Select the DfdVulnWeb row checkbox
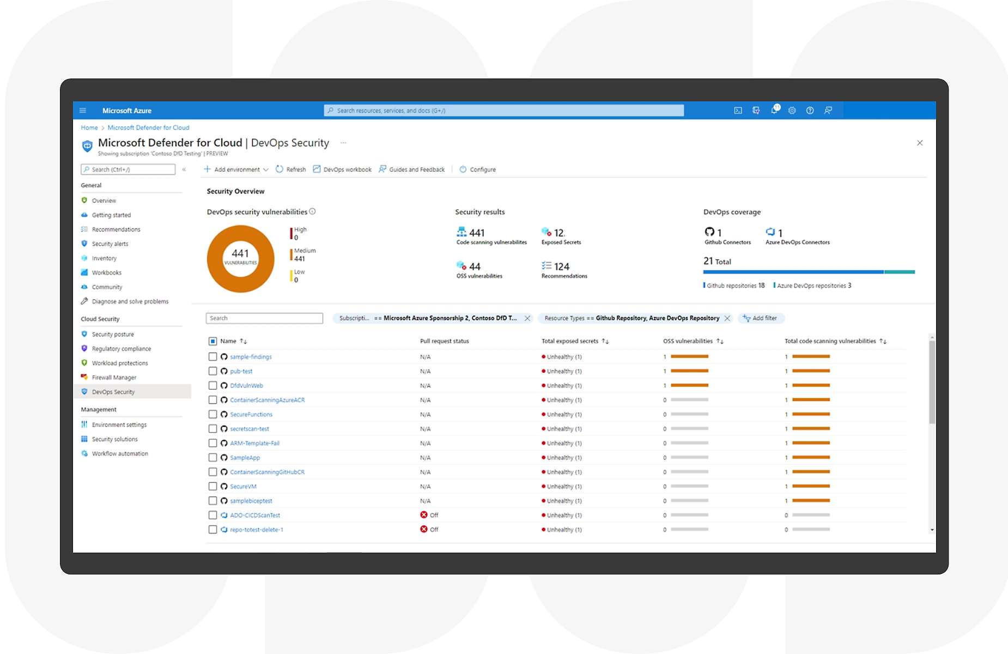Screen dimensions: 1008x654 point(212,386)
